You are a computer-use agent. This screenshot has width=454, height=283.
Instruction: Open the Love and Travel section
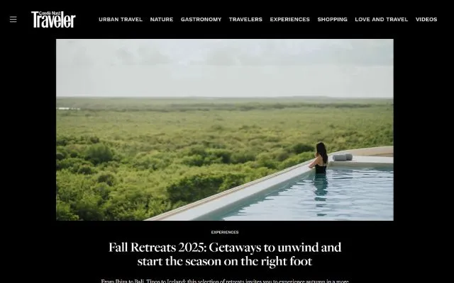pyautogui.click(x=382, y=19)
